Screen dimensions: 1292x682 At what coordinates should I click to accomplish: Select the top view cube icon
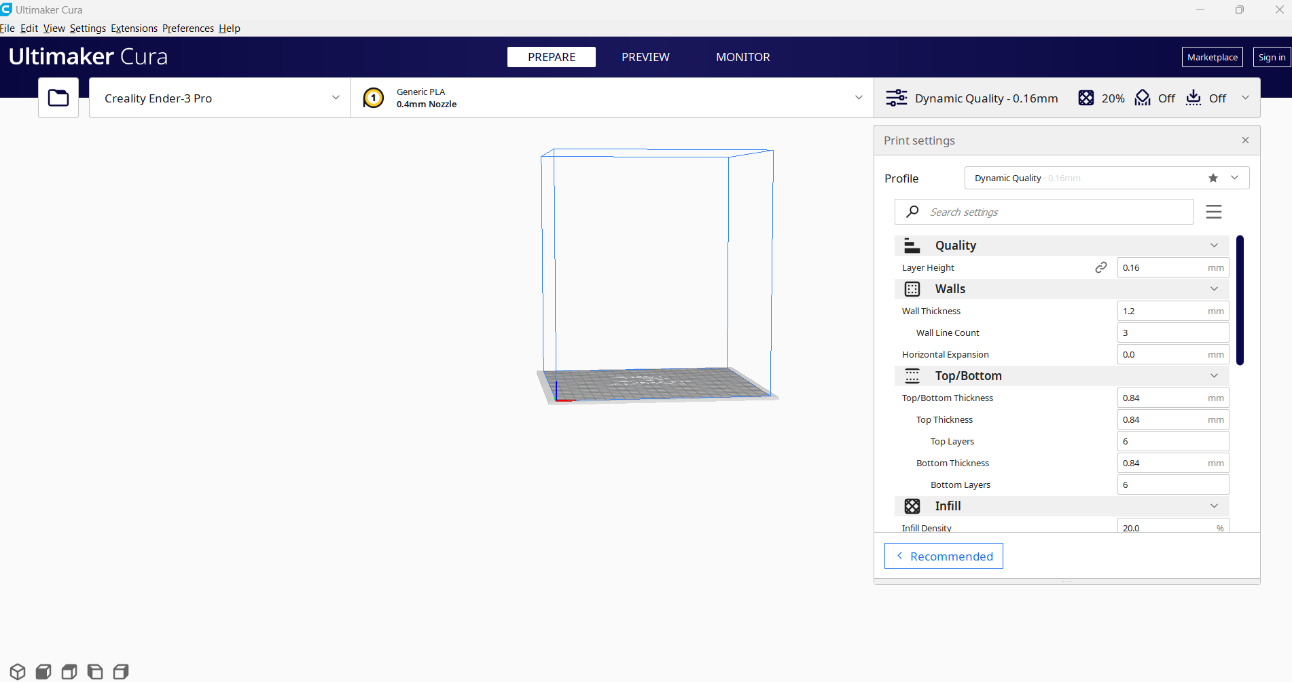[x=69, y=672]
